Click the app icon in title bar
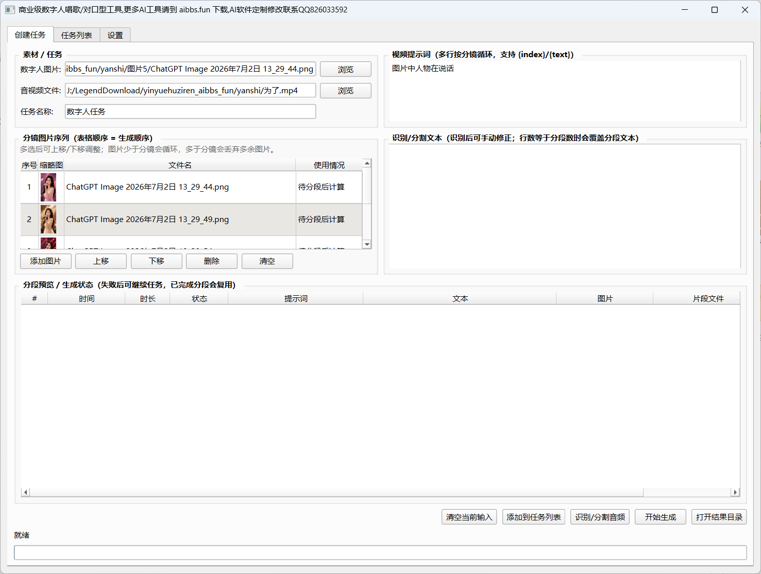The image size is (761, 574). tap(10, 10)
